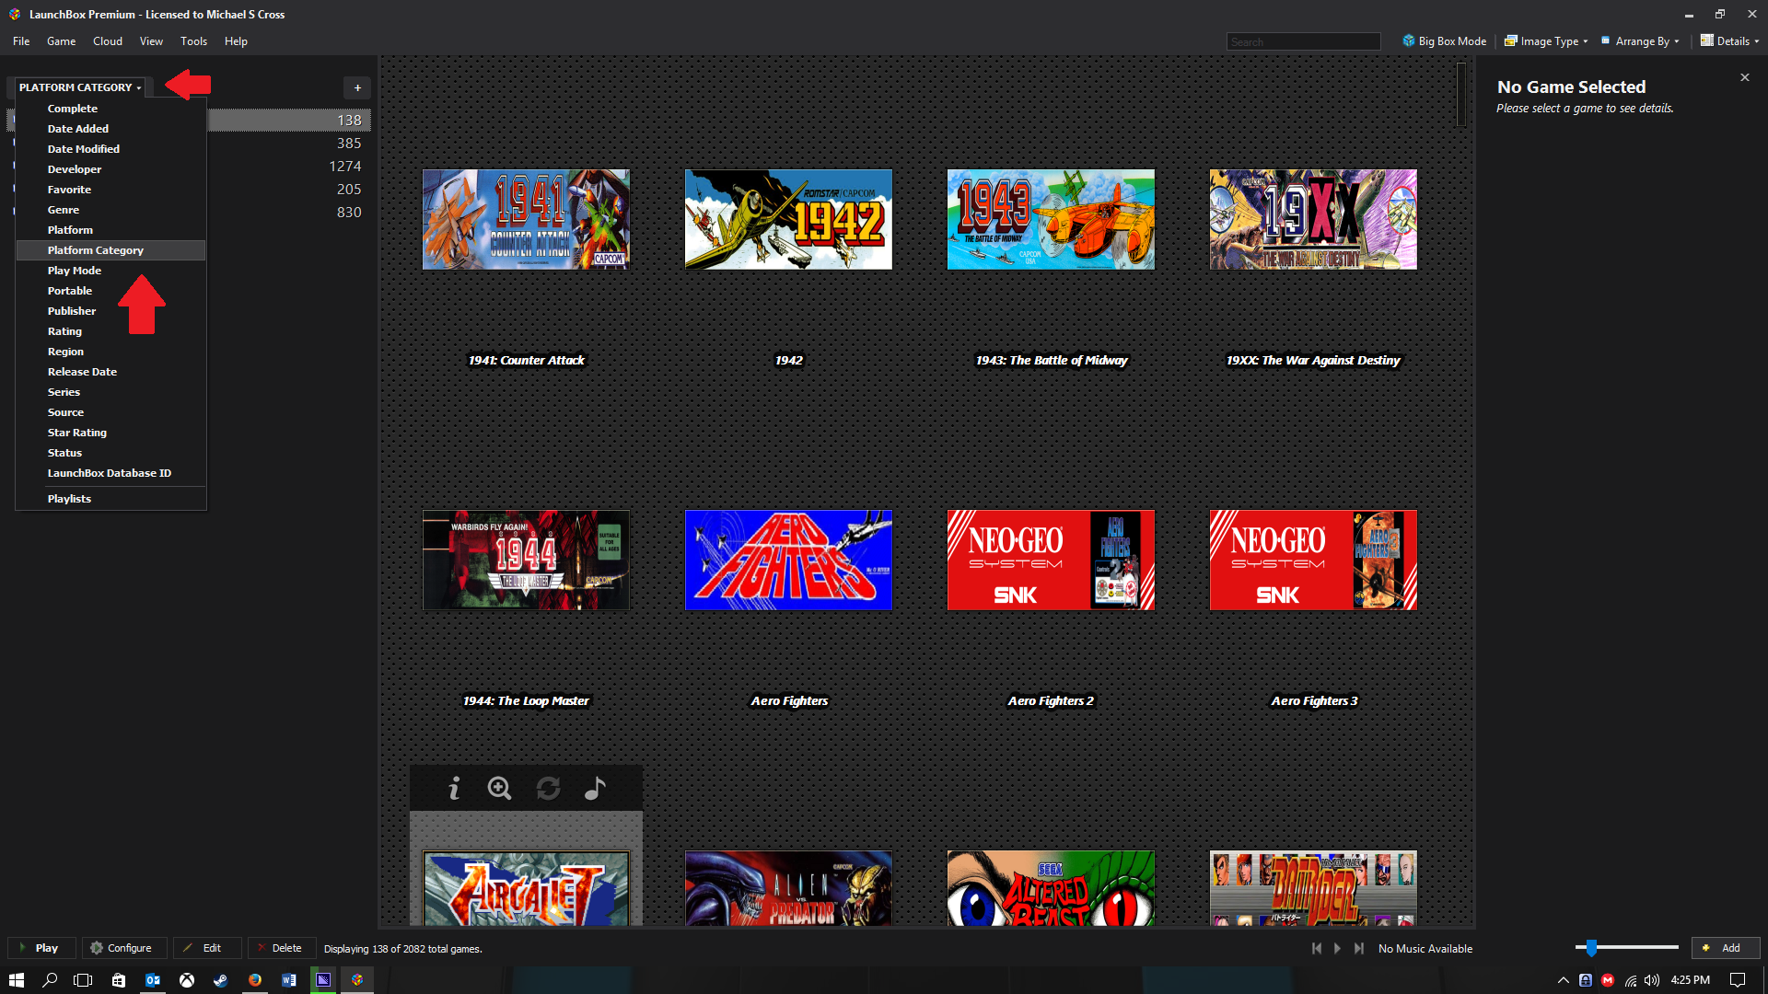The image size is (1768, 994).
Task: Close the No Game Selected details panel
Action: (x=1745, y=77)
